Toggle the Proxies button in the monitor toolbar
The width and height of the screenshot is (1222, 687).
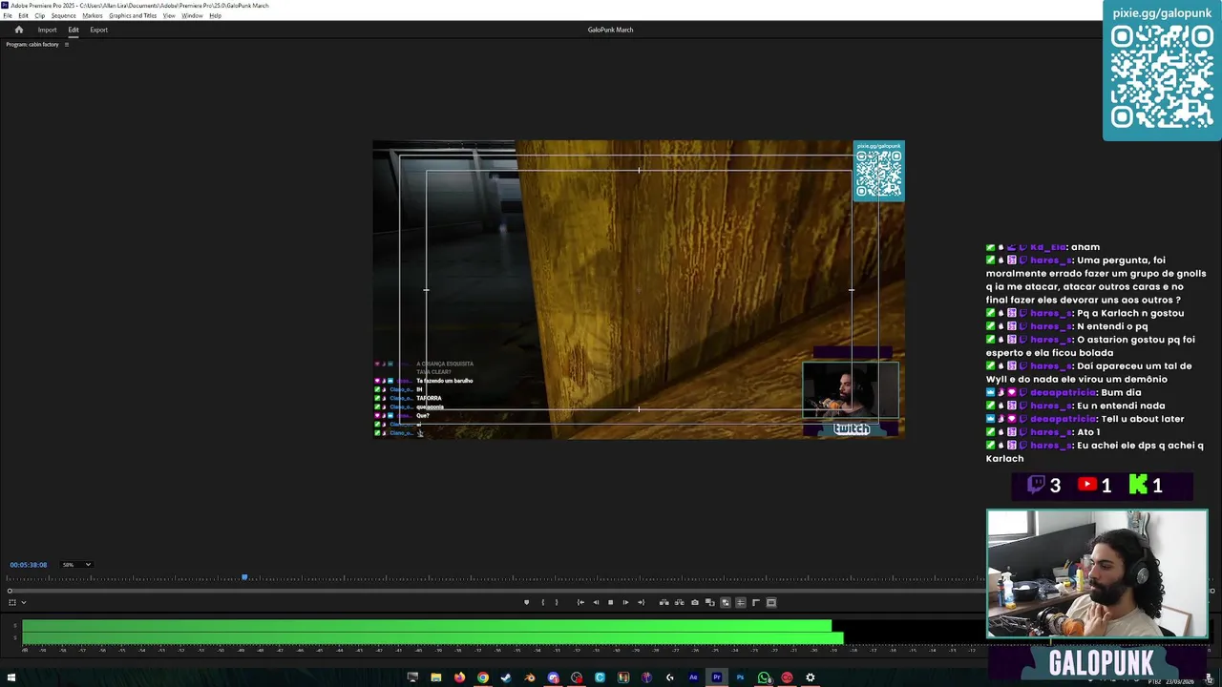click(725, 602)
